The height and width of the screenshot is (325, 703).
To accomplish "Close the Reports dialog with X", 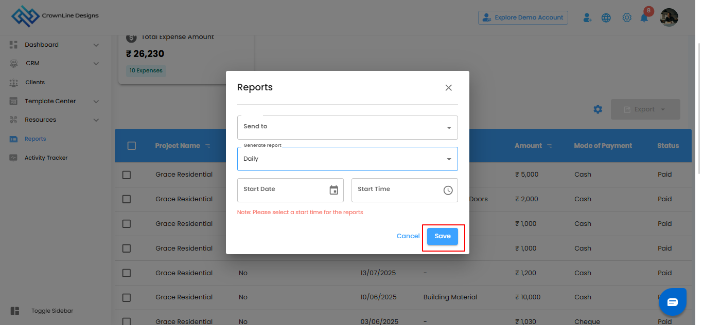I will pos(448,88).
